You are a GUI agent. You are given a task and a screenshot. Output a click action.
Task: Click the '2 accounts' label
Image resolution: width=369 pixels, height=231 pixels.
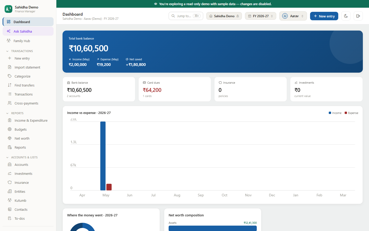[74, 96]
